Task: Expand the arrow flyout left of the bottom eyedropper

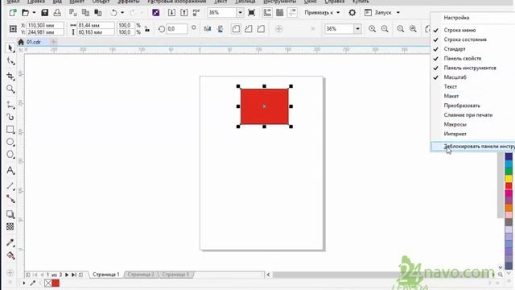Action: [x=24, y=283]
